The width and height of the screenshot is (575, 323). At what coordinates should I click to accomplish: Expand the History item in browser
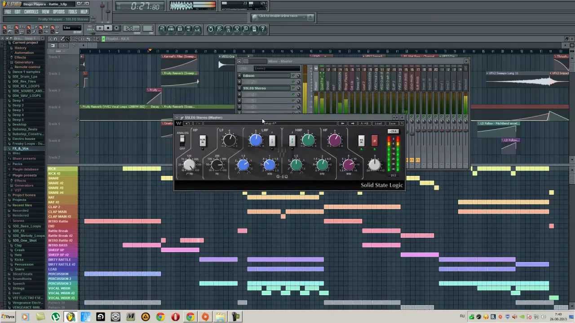click(x=20, y=48)
